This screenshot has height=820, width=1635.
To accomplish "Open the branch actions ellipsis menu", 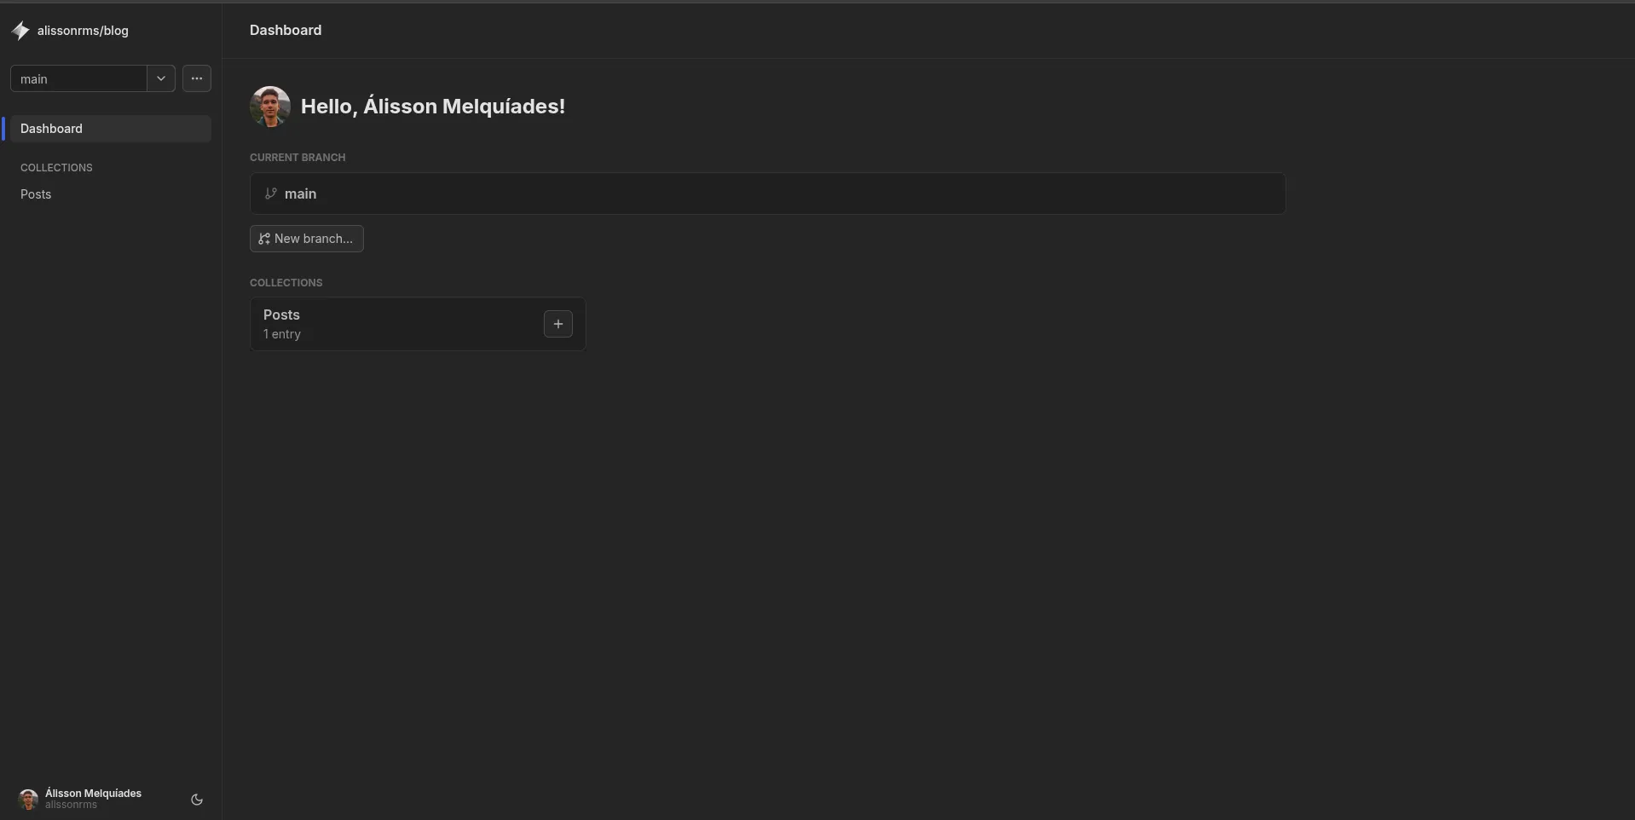I will click(197, 78).
